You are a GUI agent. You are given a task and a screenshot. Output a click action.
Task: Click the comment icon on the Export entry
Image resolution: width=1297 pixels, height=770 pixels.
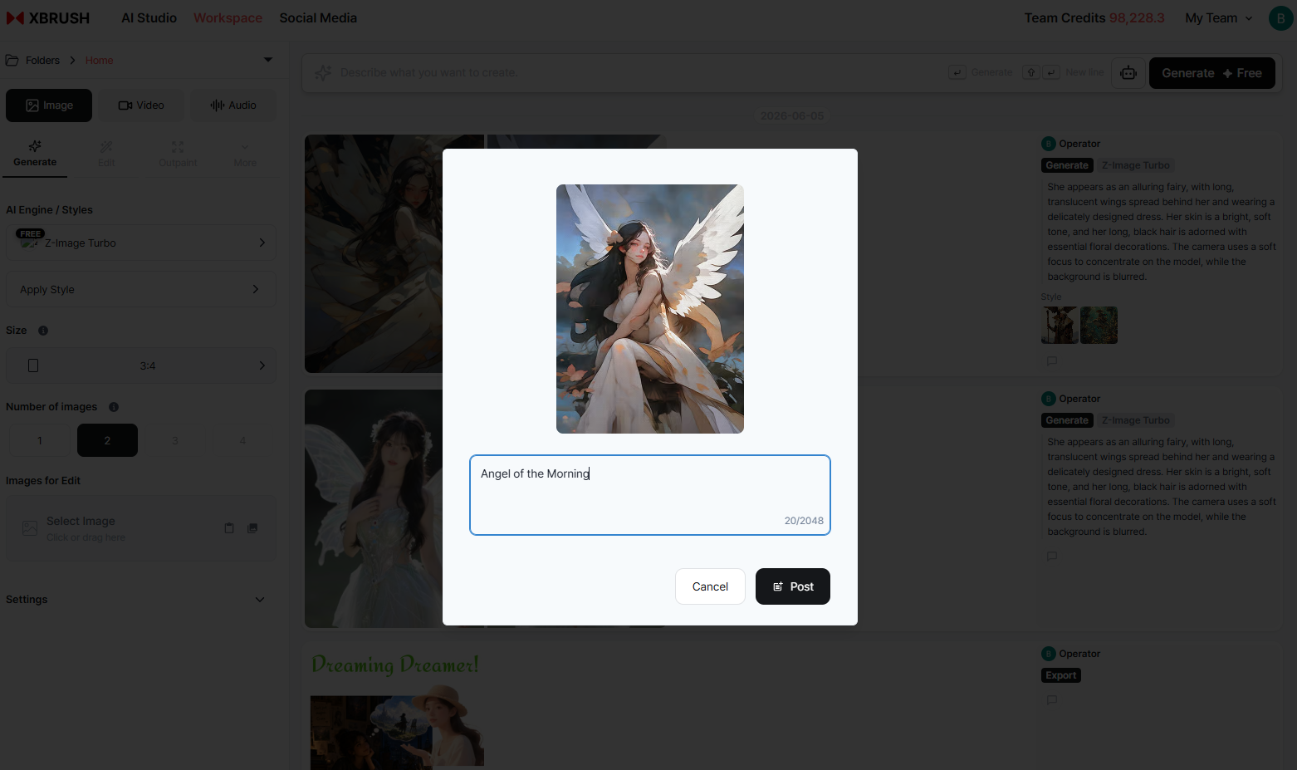(x=1052, y=699)
